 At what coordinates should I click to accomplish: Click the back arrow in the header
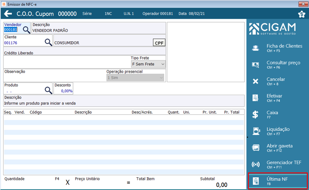pos(8,13)
